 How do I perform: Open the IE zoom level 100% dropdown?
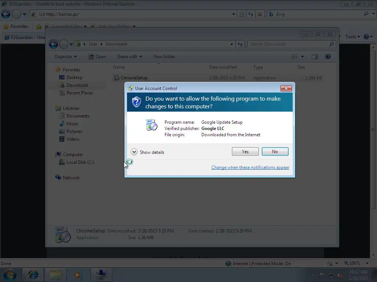[367, 263]
